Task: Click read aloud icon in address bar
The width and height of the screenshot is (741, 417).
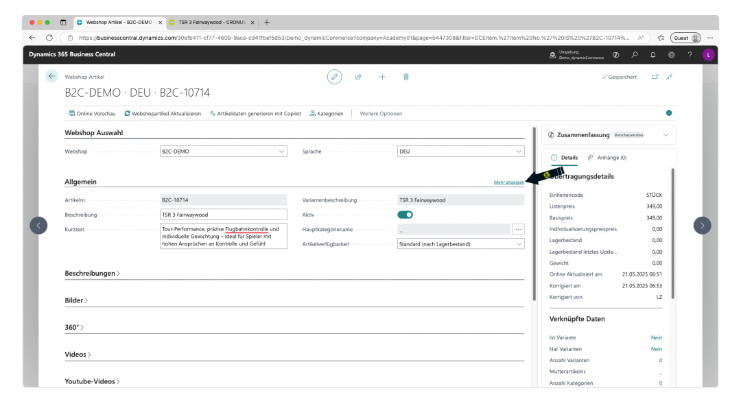Action: (641, 38)
